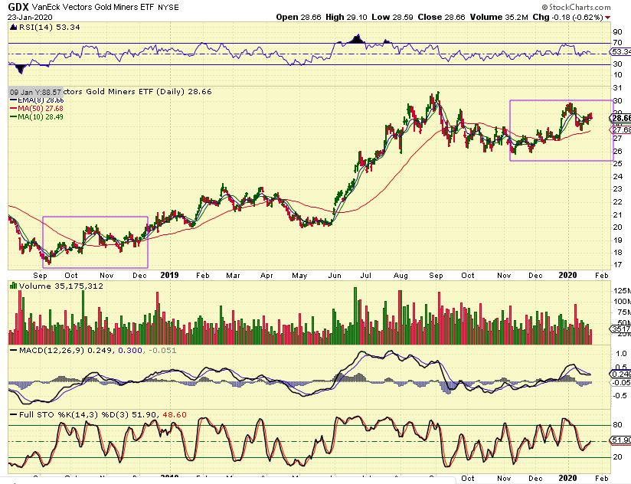
Task: Click the Jul label on the price date axis
Action: click(x=365, y=276)
